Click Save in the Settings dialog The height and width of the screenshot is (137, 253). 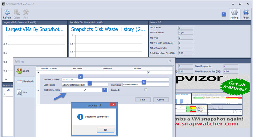(x=143, y=100)
